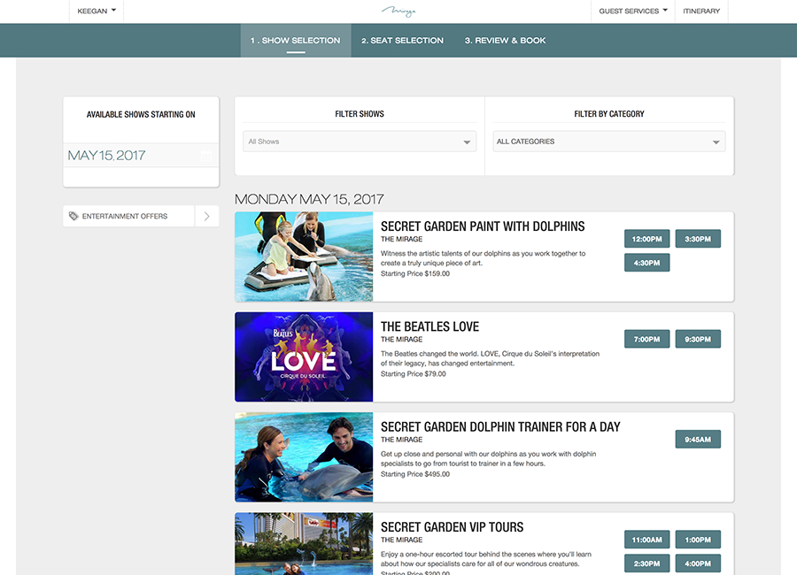
Task: Switch to the 2. Seat Selection step
Action: coord(403,40)
